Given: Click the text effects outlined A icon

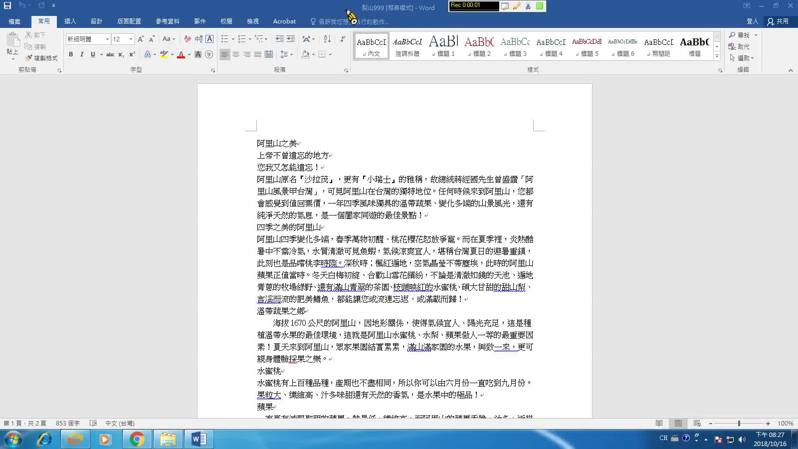Looking at the screenshot, I should tap(148, 54).
